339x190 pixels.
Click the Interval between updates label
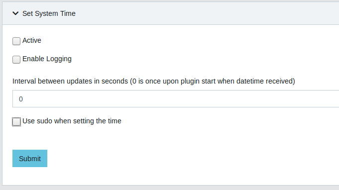(154, 81)
